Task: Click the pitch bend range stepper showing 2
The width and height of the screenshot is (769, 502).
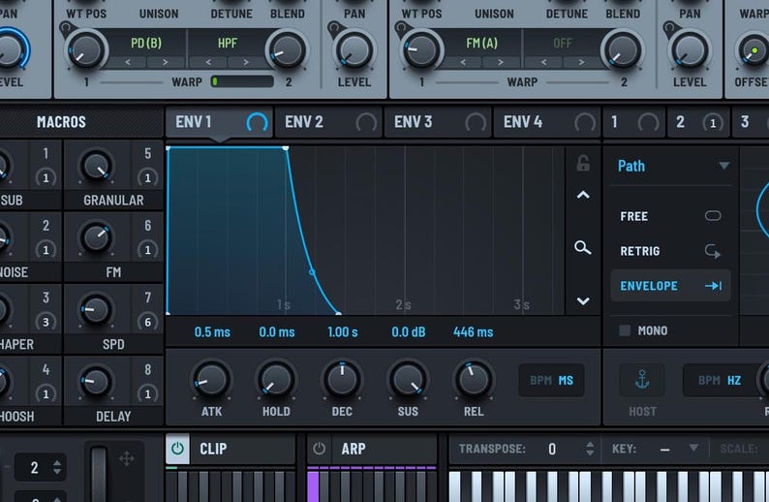Action: (x=41, y=468)
